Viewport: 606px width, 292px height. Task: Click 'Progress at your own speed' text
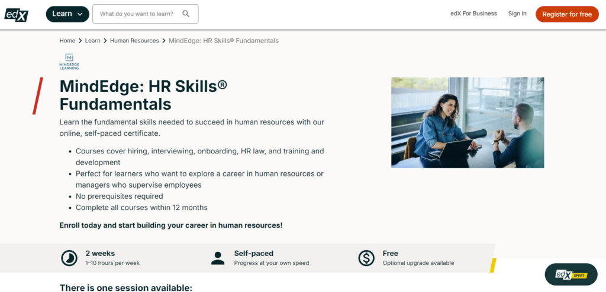click(272, 263)
